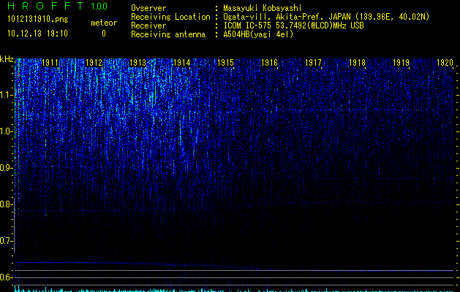Click the Receiving Location field label
Image resolution: width=460 pixels, height=292 pixels.
tap(170, 17)
